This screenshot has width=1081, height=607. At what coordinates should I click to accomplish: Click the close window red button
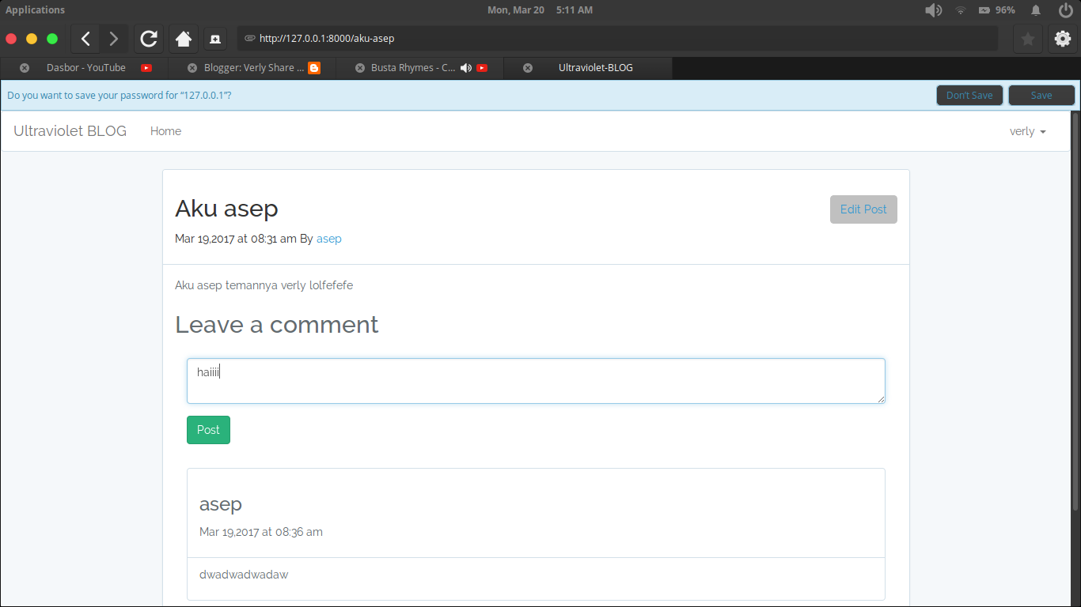click(x=11, y=38)
